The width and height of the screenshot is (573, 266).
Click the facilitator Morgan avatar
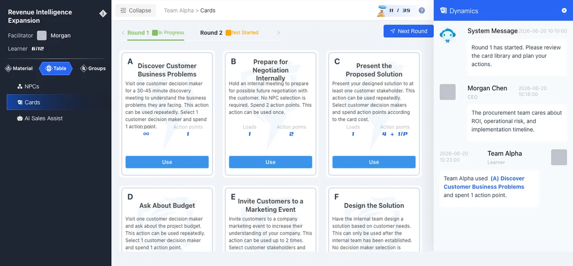click(x=42, y=35)
